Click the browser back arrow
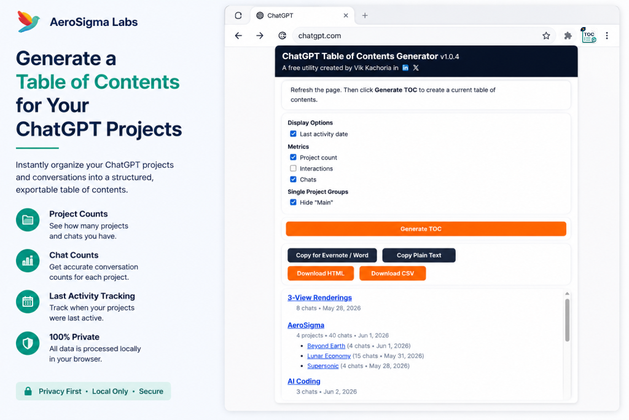This screenshot has height=420, width=629. 238,36
